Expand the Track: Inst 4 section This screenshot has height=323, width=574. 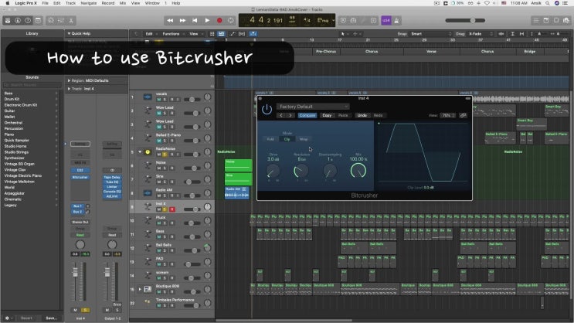point(69,89)
